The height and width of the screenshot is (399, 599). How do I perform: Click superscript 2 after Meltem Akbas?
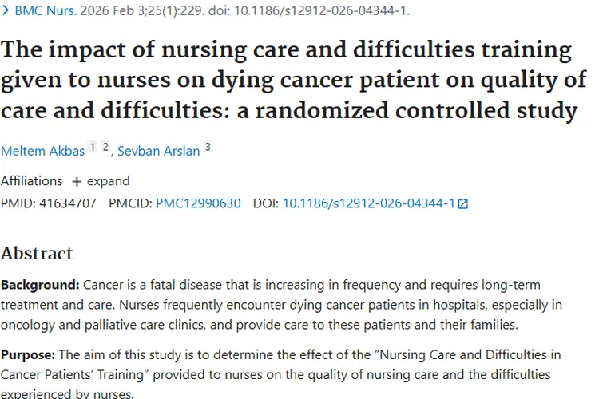coord(105,147)
